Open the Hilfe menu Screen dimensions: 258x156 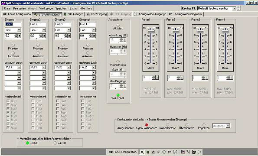(82, 8)
